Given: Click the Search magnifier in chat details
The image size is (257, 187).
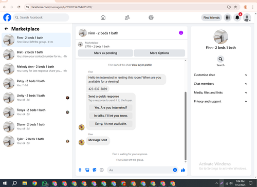Looking at the screenshot, I should (x=221, y=59).
